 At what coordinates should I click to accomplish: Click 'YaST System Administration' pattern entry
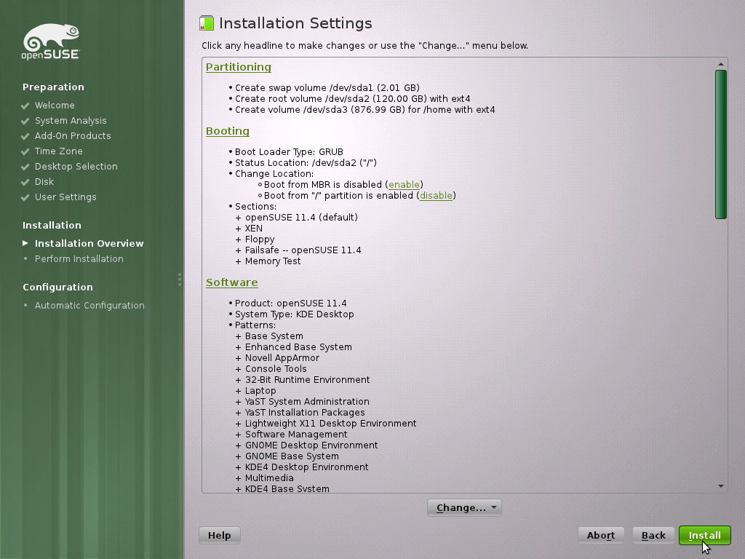(307, 402)
